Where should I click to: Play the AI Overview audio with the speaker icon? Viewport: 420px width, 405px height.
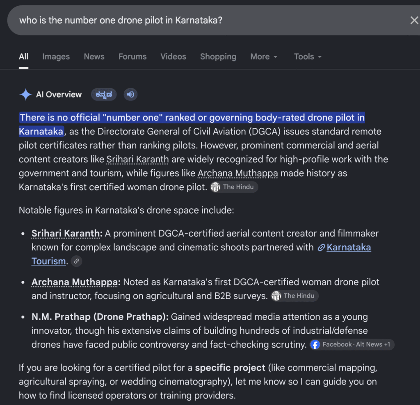[x=131, y=95]
